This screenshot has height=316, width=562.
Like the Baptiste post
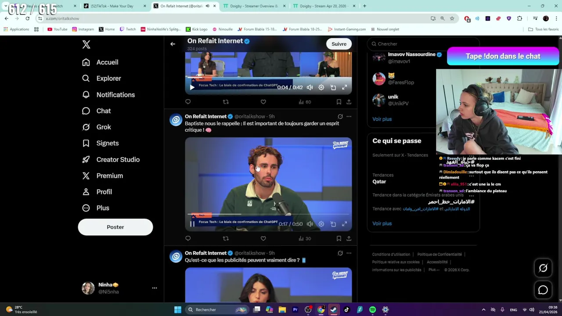coord(263,238)
